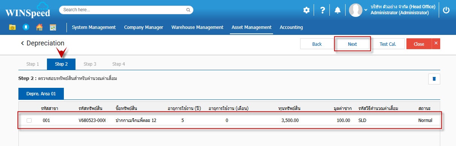Select the Depre. Area 01 tab
456x146 pixels.
(x=41, y=94)
